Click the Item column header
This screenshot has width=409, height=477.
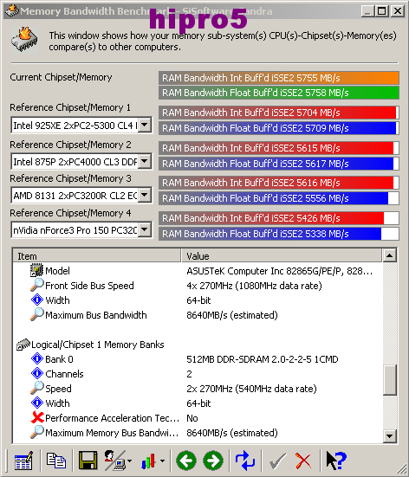(x=97, y=256)
